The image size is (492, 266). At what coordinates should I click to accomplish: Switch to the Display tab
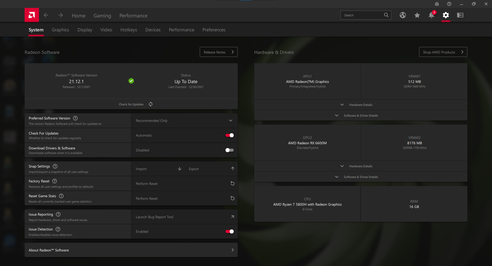coord(85,30)
